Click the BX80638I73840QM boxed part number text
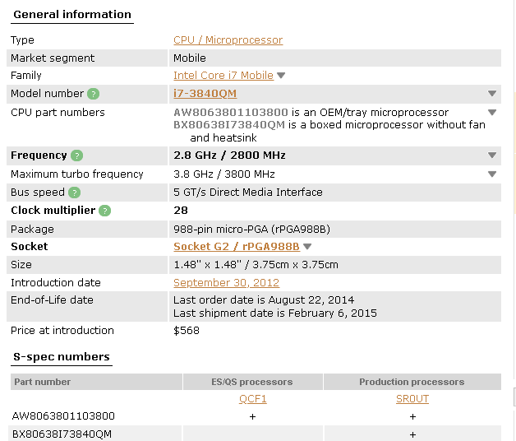This screenshot has height=441, width=516. (x=229, y=125)
